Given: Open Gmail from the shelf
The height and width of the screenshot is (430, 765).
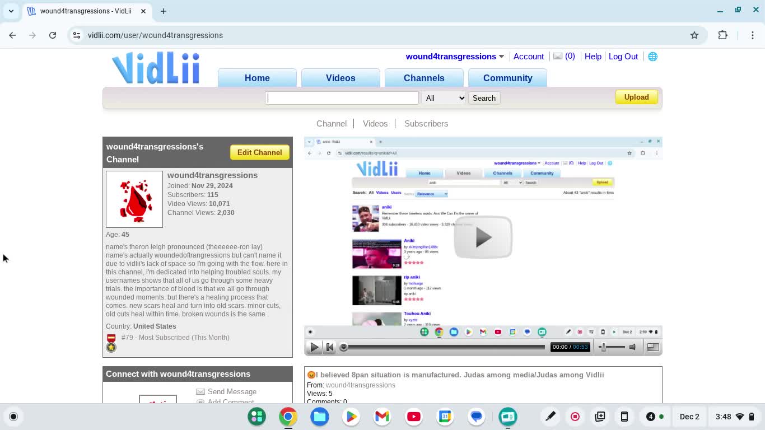Looking at the screenshot, I should pos(382,417).
